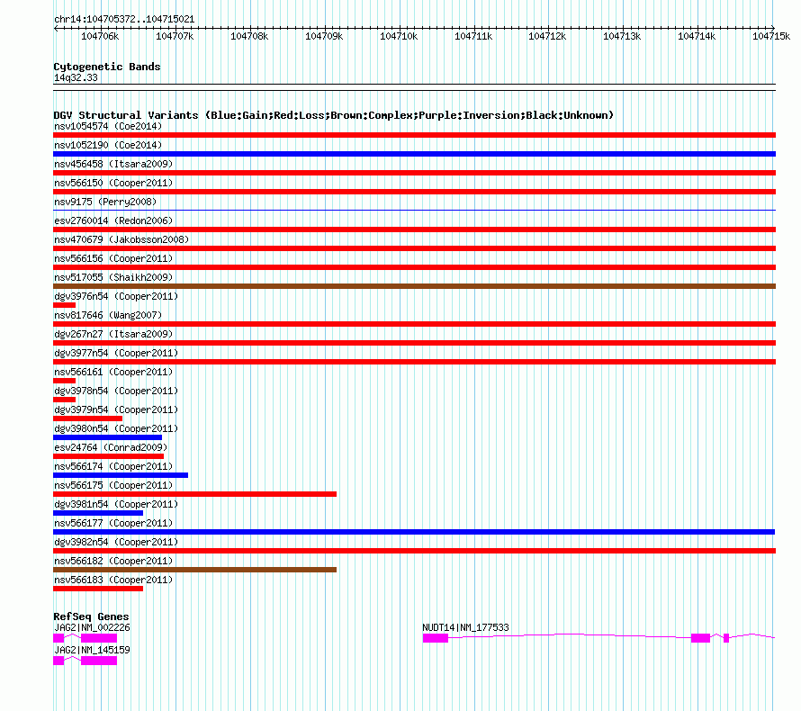Click the 104712k ruler tick label
The height and width of the screenshot is (711, 801).
click(x=547, y=36)
